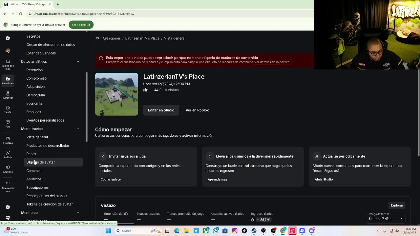Open Retención analytics page
The width and height of the screenshot is (420, 236).
point(34,70)
